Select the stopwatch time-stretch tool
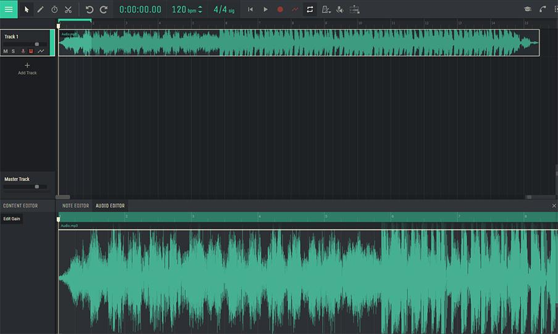The image size is (558, 334). [54, 10]
